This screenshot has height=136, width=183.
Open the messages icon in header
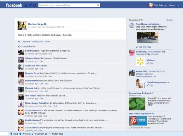click(30, 5)
